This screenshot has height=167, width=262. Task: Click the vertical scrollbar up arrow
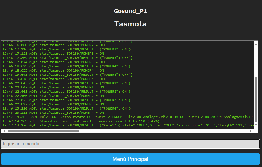tap(256, 44)
